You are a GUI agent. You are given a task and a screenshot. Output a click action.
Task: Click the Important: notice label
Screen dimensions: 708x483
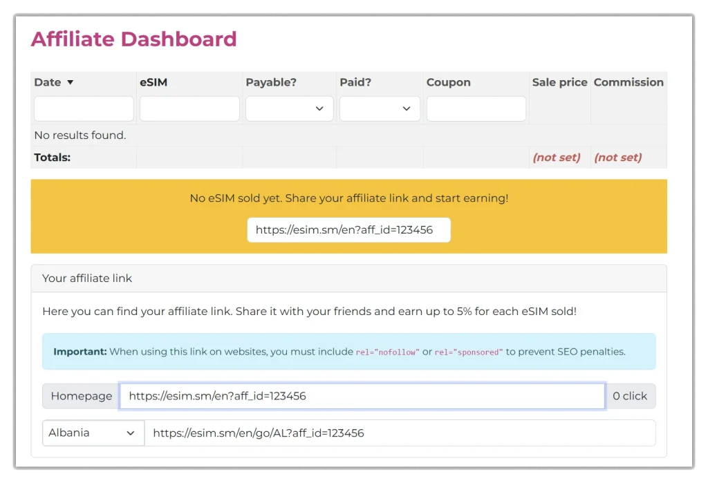tap(80, 352)
